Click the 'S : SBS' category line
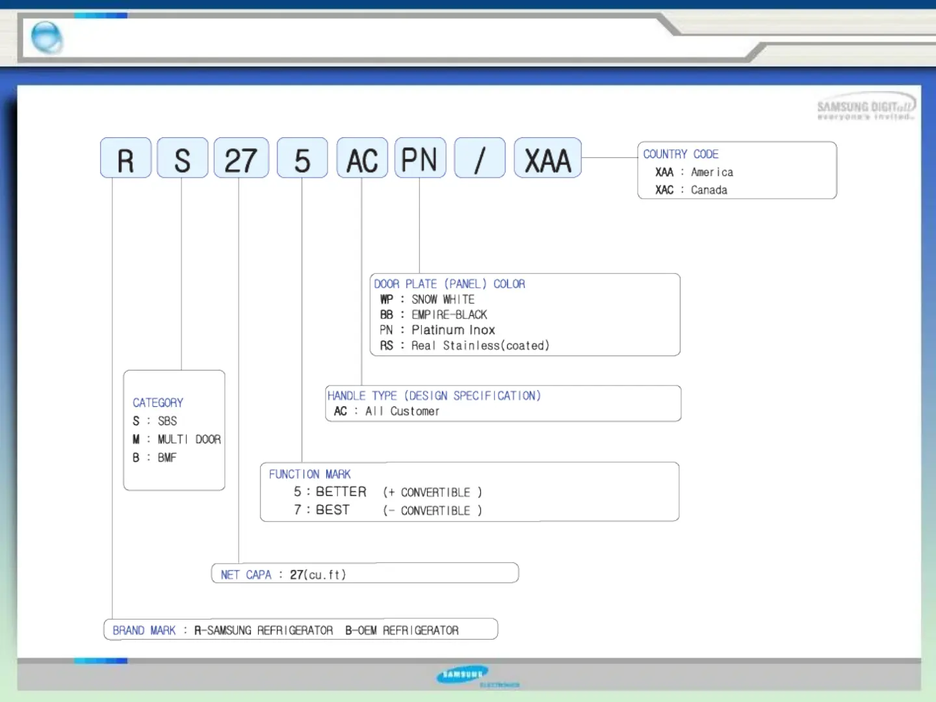 point(155,421)
